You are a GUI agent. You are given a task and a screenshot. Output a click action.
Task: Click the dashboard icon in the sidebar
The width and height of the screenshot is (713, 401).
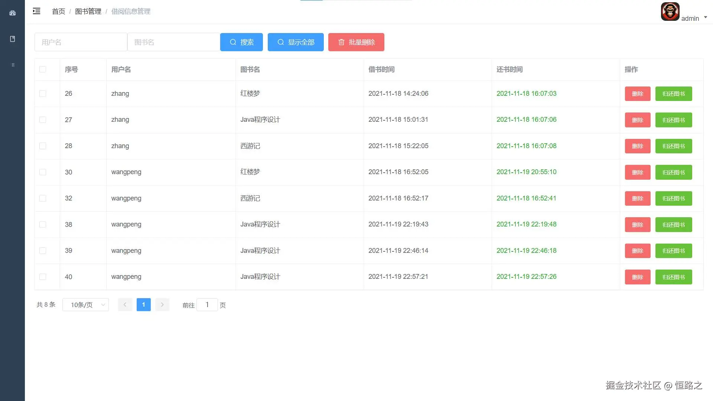tap(13, 13)
